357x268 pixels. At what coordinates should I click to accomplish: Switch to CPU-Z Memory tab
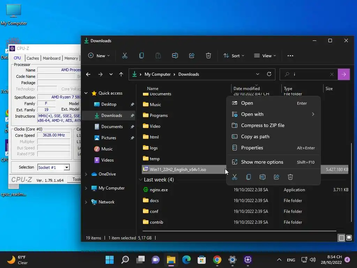pyautogui.click(x=71, y=58)
